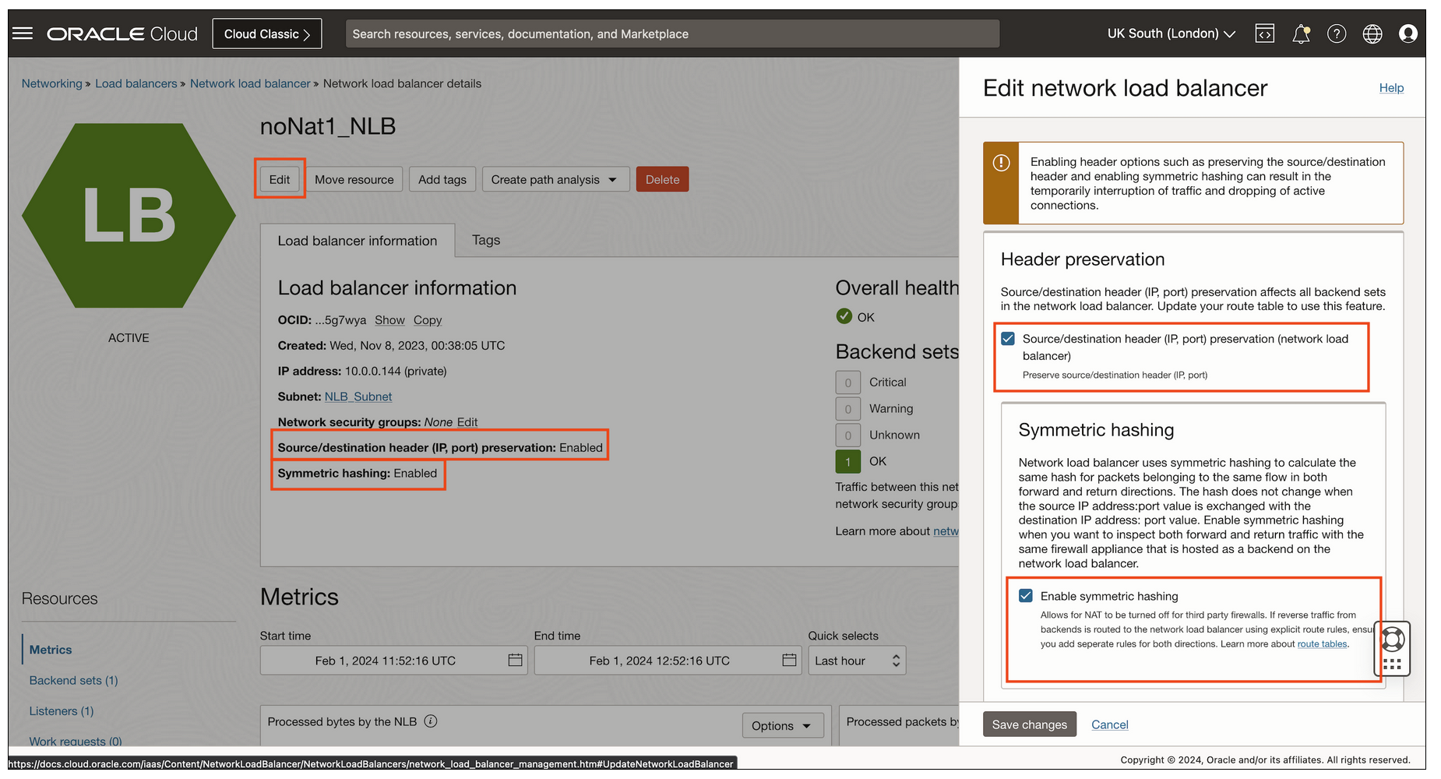The image size is (1441, 779).
Task: Launch the Cloud Shell code editor icon
Action: [x=1264, y=33]
